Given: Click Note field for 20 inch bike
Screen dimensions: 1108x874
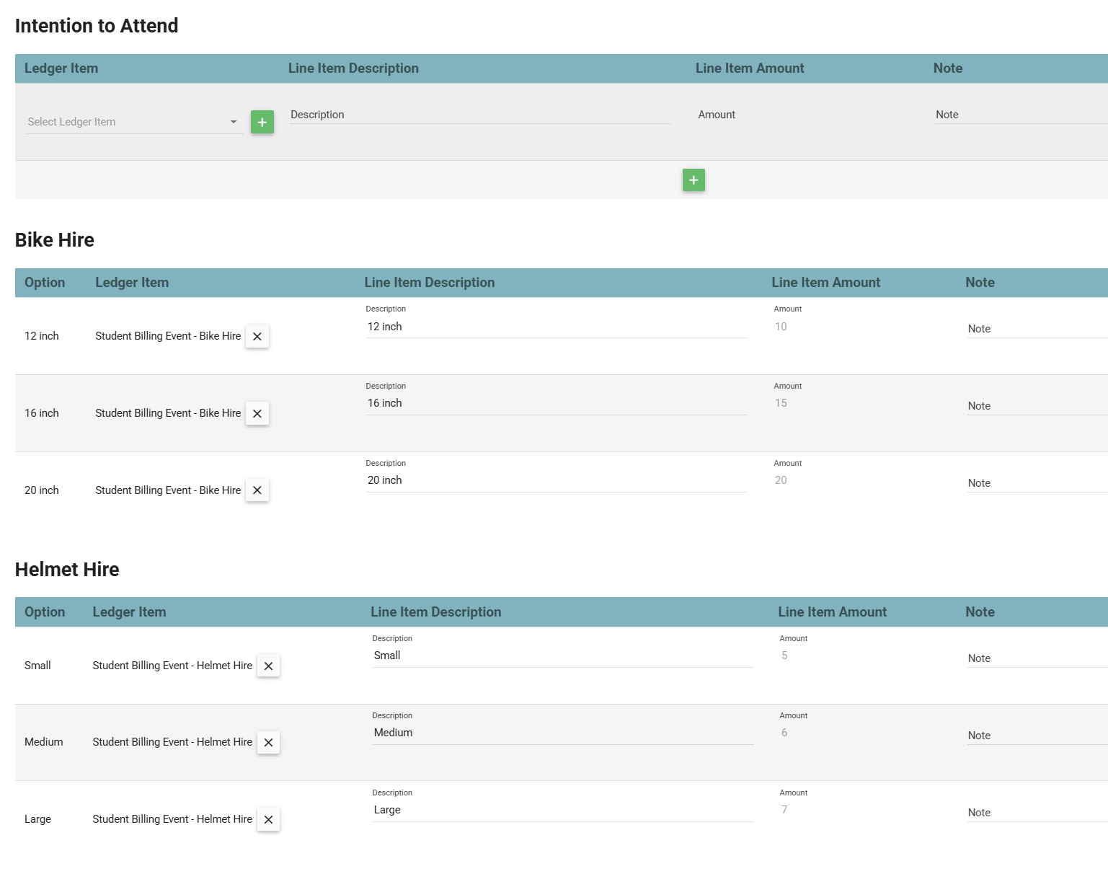Looking at the screenshot, I should [x=1036, y=483].
